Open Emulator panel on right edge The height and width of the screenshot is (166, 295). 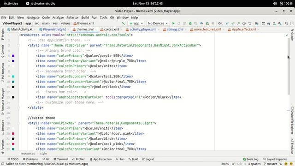point(292,147)
